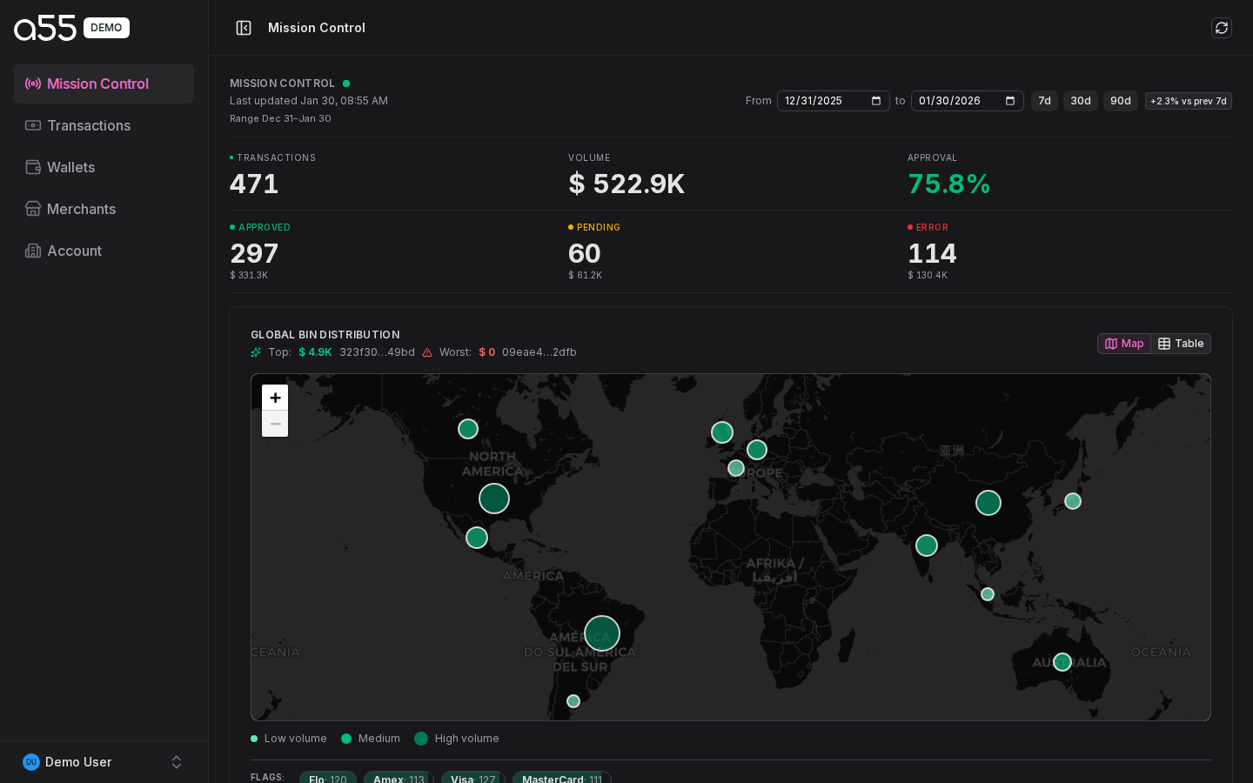Switch to Table view
The width and height of the screenshot is (1253, 783).
[1181, 344]
